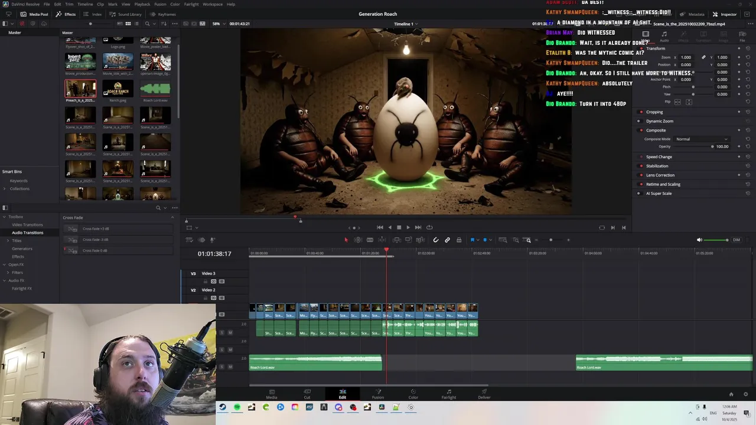Switch to the Fairlight page tab

coord(449,394)
